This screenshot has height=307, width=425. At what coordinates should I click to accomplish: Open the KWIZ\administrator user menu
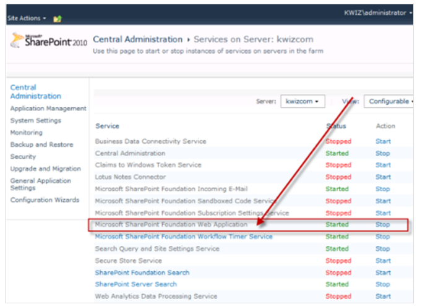point(378,13)
